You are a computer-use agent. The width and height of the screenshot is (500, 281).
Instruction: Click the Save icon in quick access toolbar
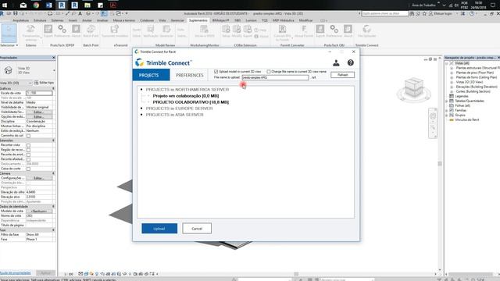16,13
